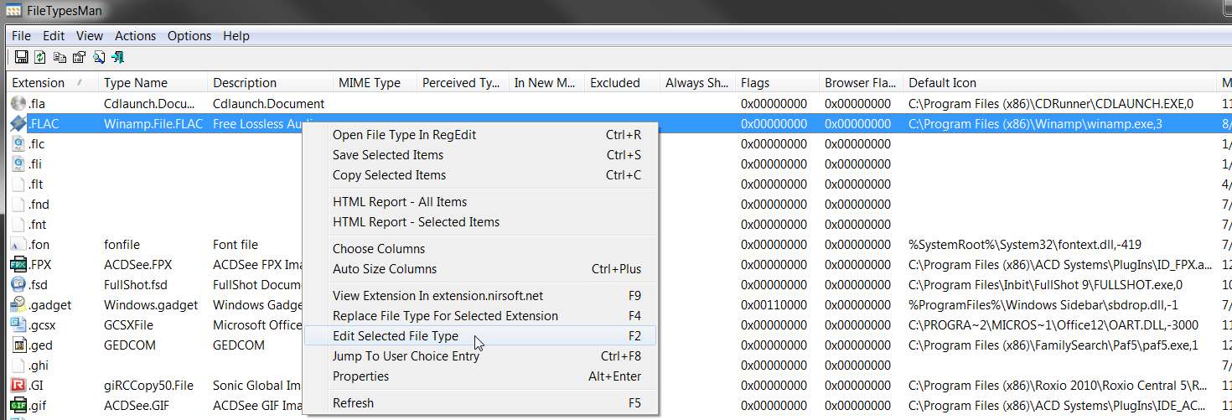The height and width of the screenshot is (420, 1232).
Task: Open the Options menu
Action: [x=189, y=36]
